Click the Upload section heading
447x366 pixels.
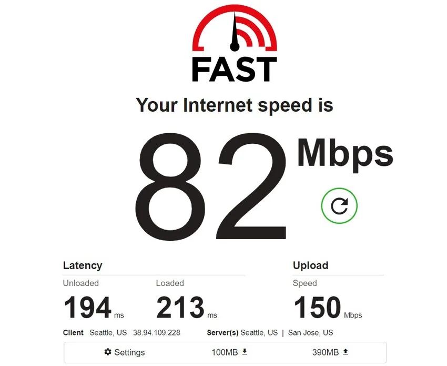[x=310, y=265]
